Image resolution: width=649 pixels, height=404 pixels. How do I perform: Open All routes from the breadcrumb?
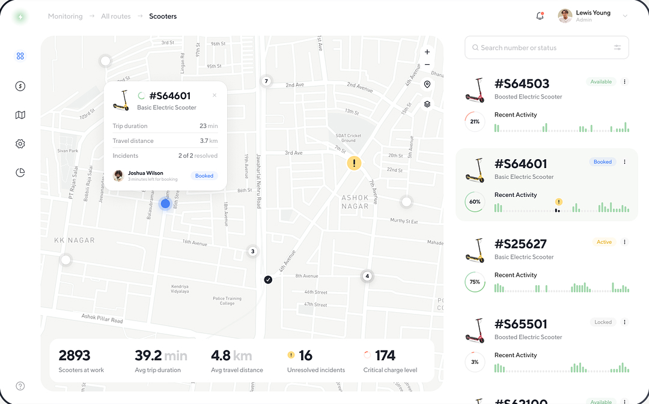[115, 16]
